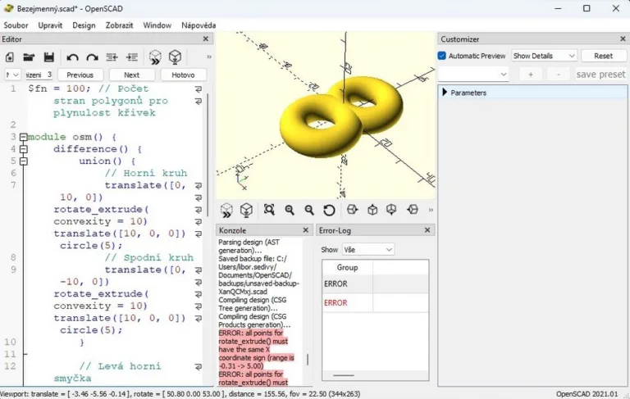Open the Window menu

[x=157, y=25]
